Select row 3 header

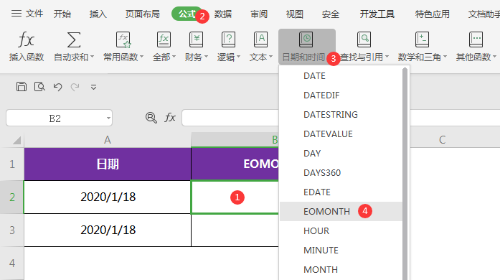tap(12, 230)
